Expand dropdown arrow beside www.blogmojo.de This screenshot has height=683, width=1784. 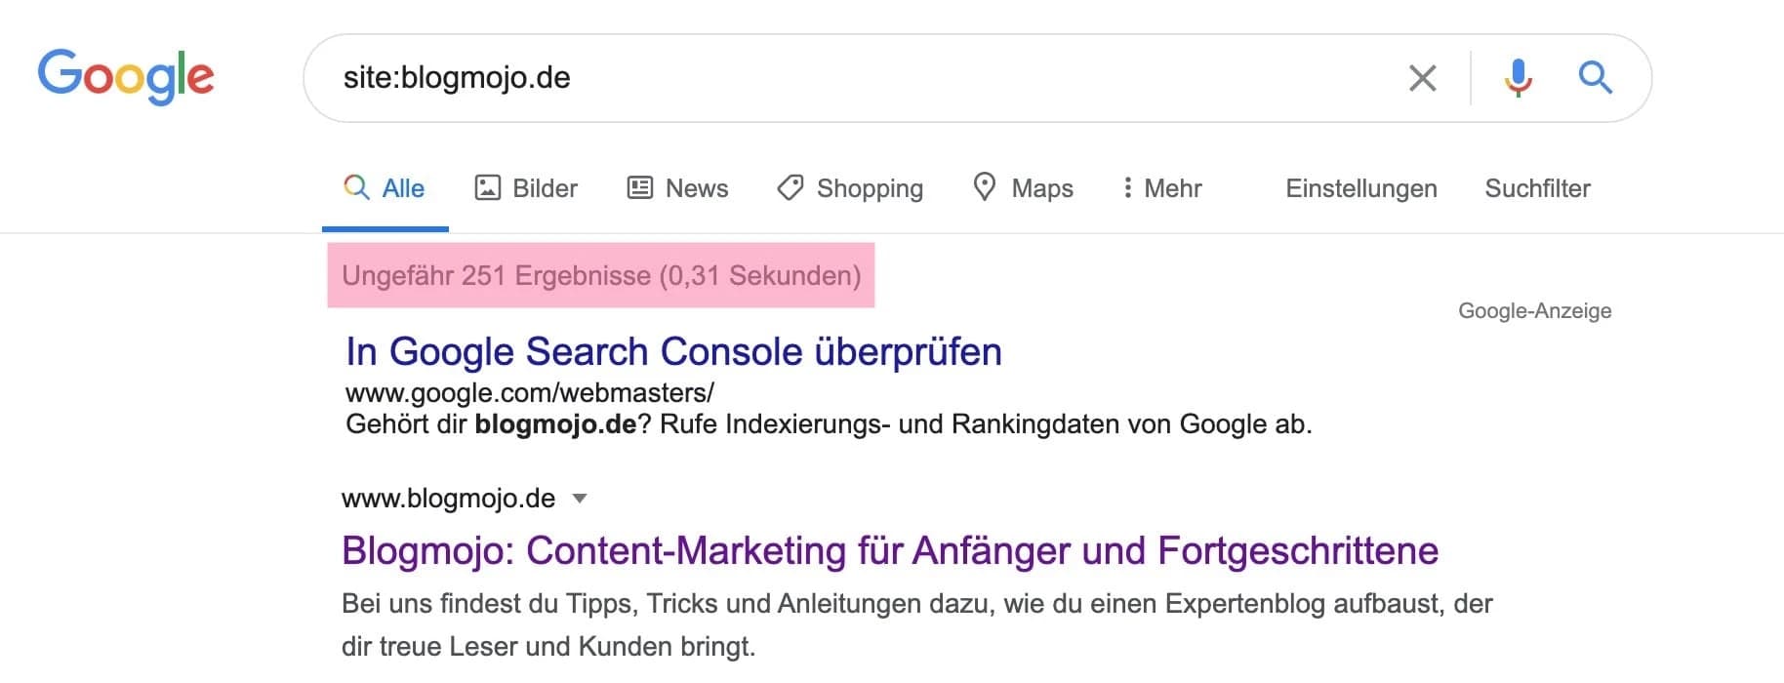[x=580, y=499]
